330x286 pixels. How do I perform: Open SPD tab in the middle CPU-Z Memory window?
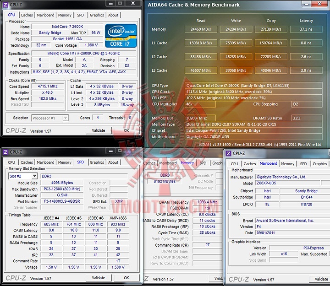point(203,163)
